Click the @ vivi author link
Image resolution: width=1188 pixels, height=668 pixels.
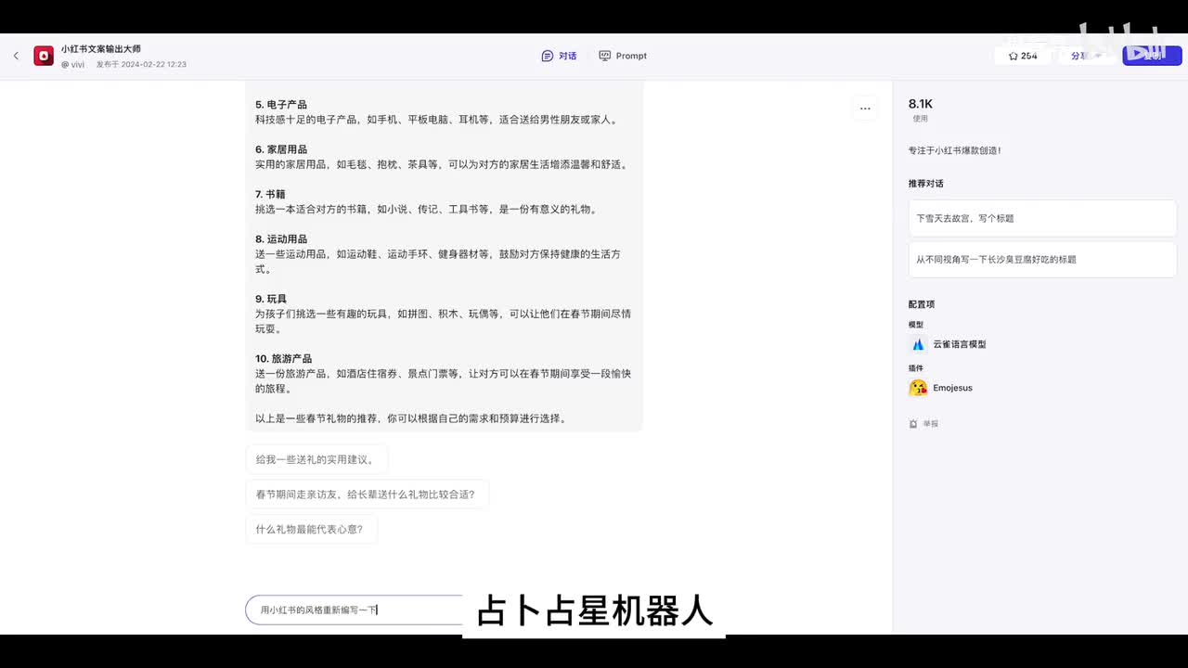click(72, 65)
